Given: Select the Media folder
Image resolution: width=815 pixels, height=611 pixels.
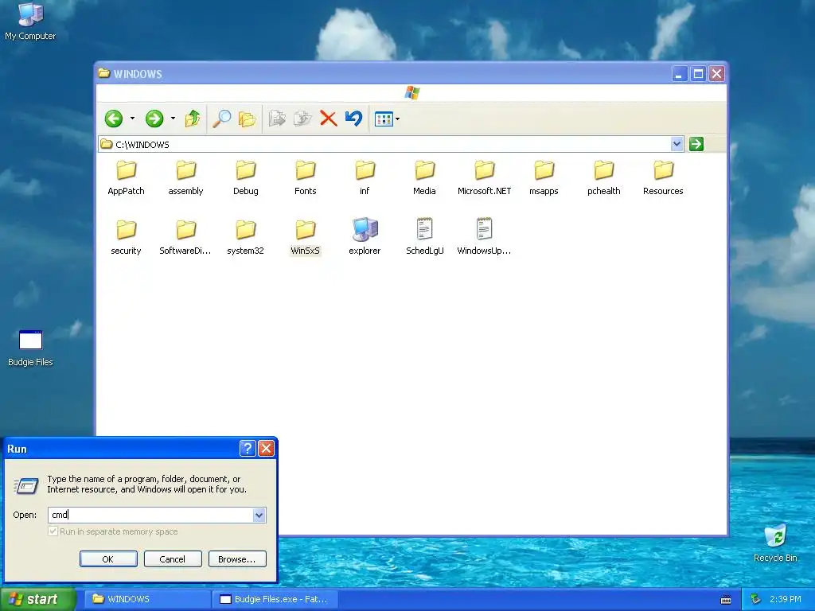Looking at the screenshot, I should (425, 178).
